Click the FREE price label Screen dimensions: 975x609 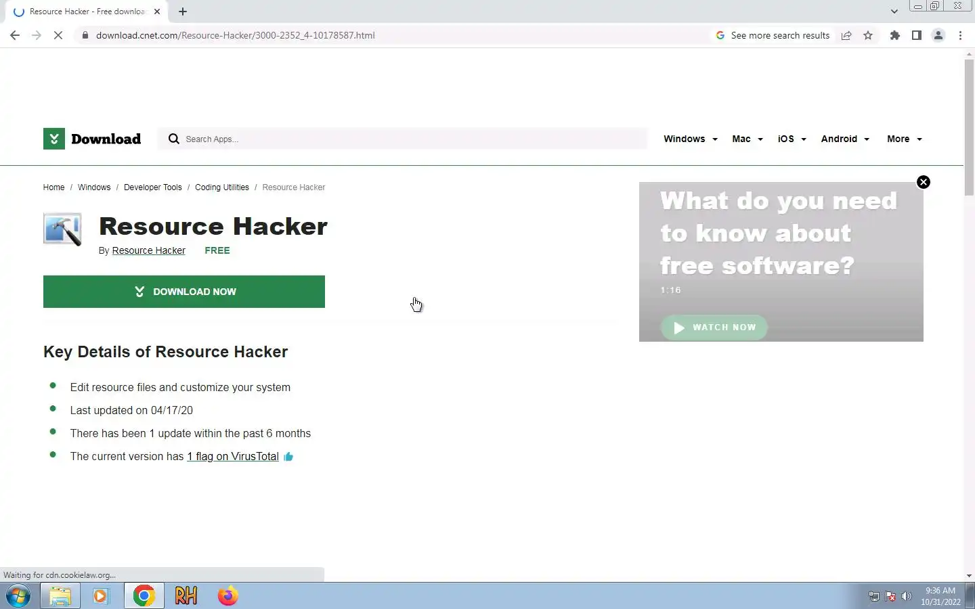click(217, 250)
